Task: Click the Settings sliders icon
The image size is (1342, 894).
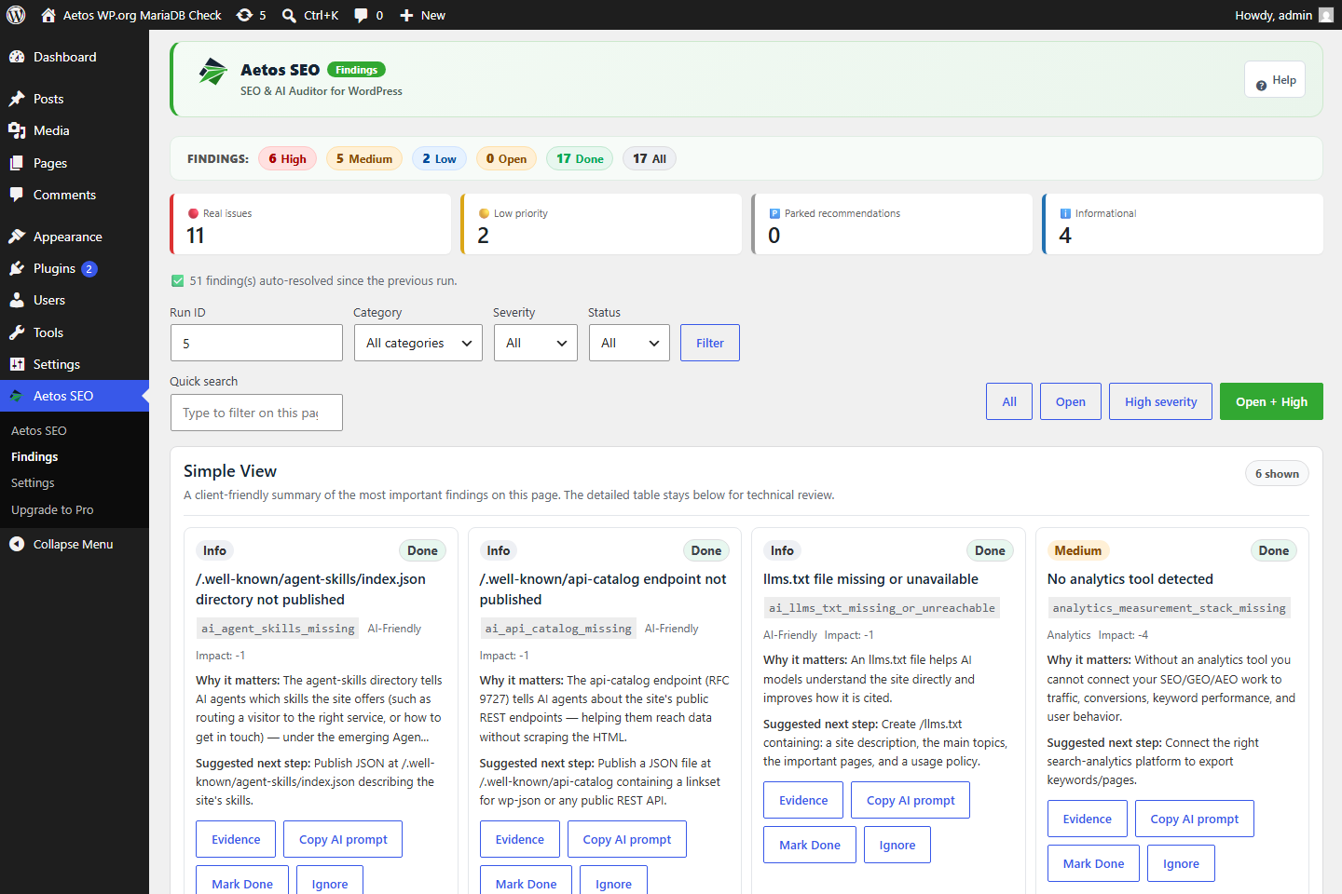Action: (x=17, y=364)
